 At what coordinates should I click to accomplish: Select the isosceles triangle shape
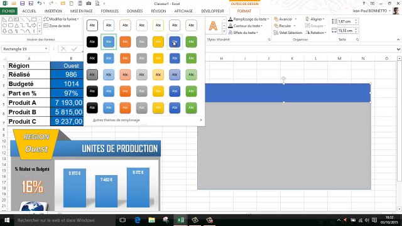click(x=16, y=25)
